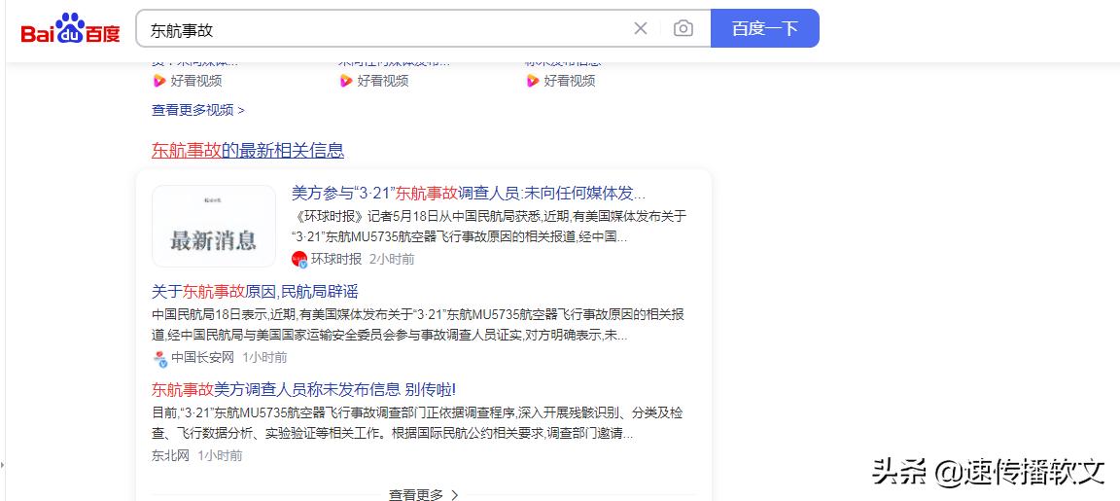Open headline 美方参与3·21东航事故调查人员

469,193
